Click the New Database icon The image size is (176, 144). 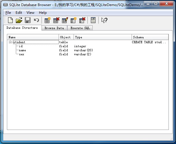[10, 20]
